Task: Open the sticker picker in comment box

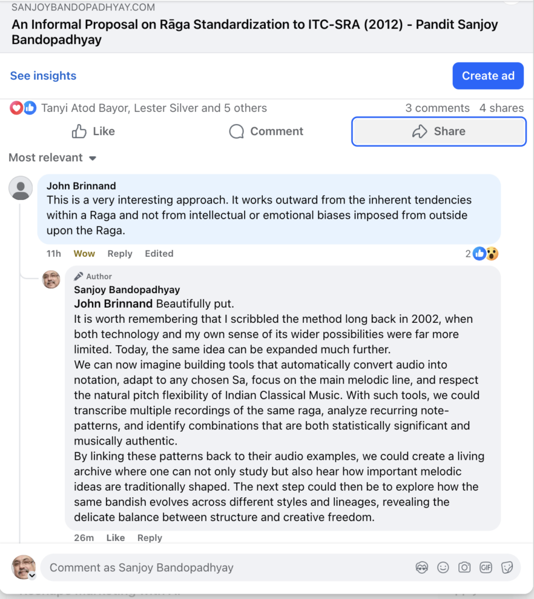Action: point(507,567)
